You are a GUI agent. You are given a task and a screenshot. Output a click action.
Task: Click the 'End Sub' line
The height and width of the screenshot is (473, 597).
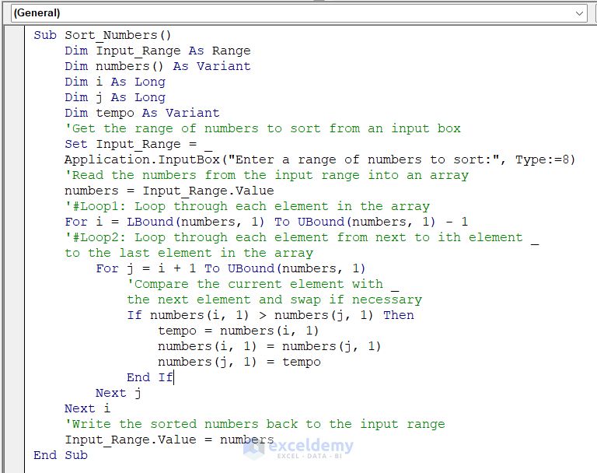(x=61, y=455)
